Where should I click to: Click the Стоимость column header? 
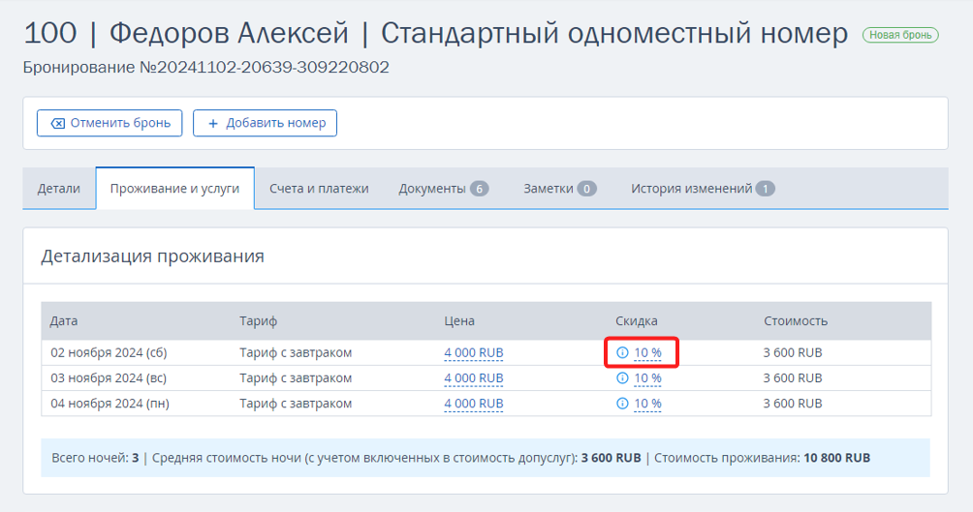(x=796, y=321)
